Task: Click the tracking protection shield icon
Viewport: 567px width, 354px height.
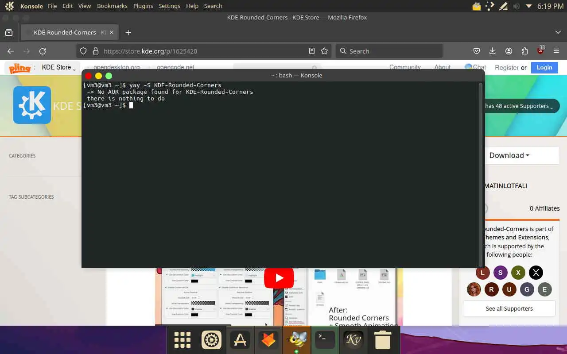Action: point(83,51)
